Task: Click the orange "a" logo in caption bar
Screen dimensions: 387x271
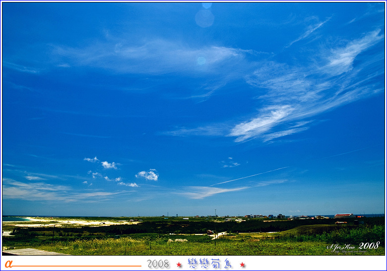Action: (8, 264)
